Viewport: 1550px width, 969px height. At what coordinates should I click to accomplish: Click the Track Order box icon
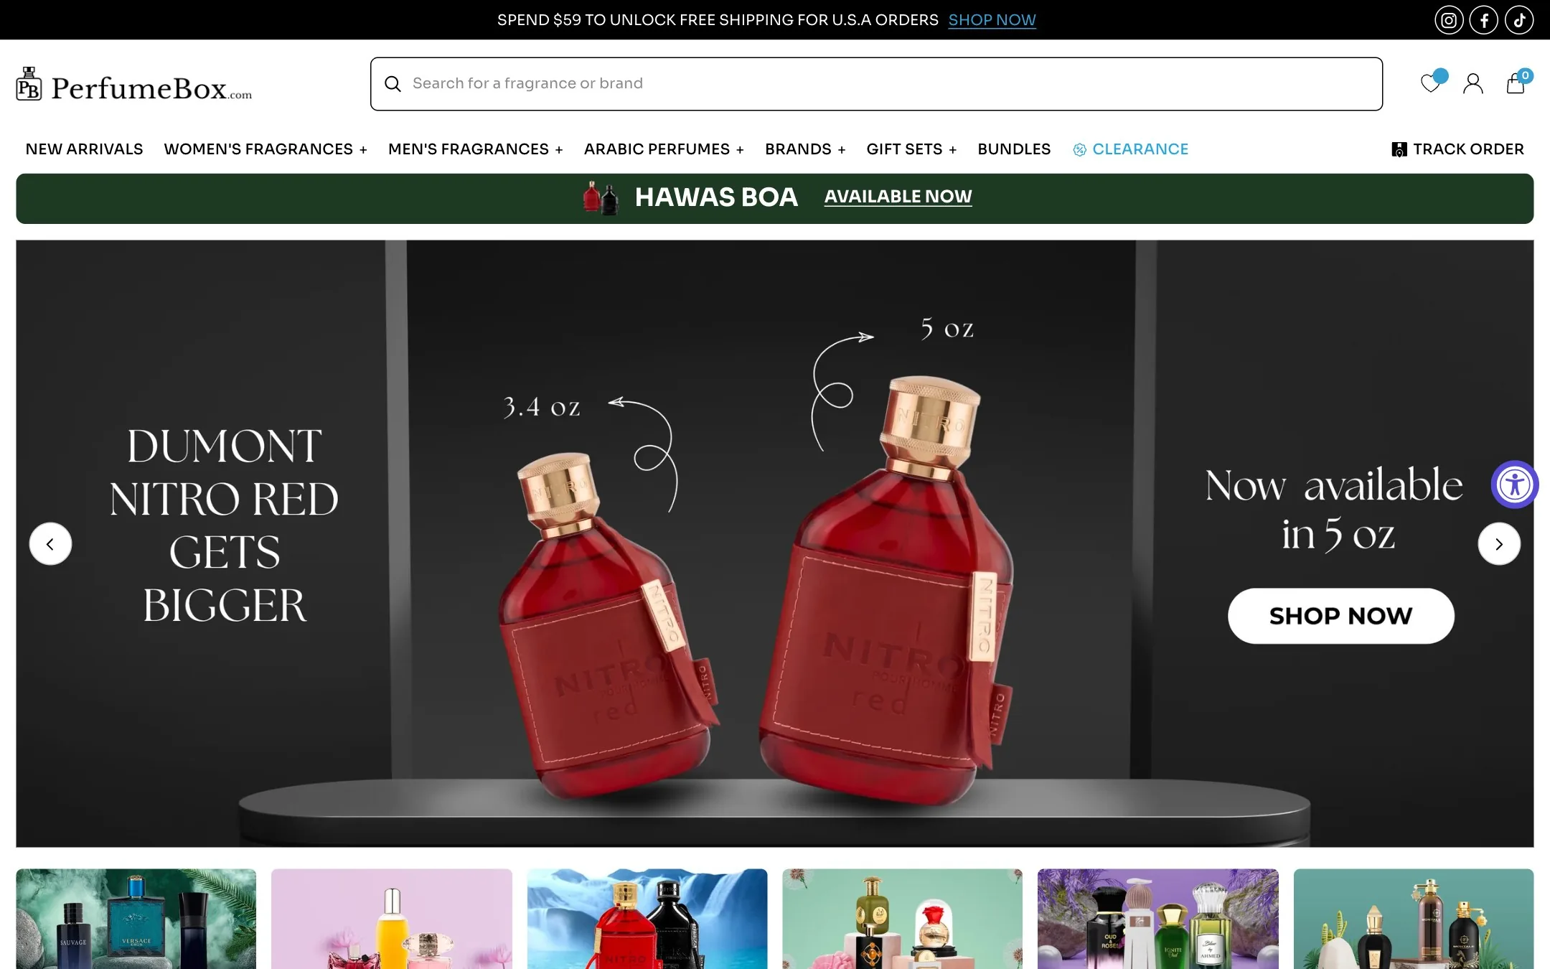[1399, 149]
